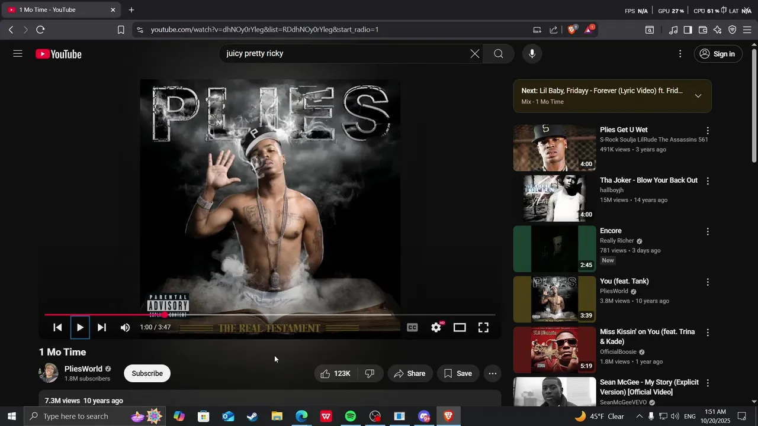Expand the Mix - 1 Mo Time playlist

point(698,96)
